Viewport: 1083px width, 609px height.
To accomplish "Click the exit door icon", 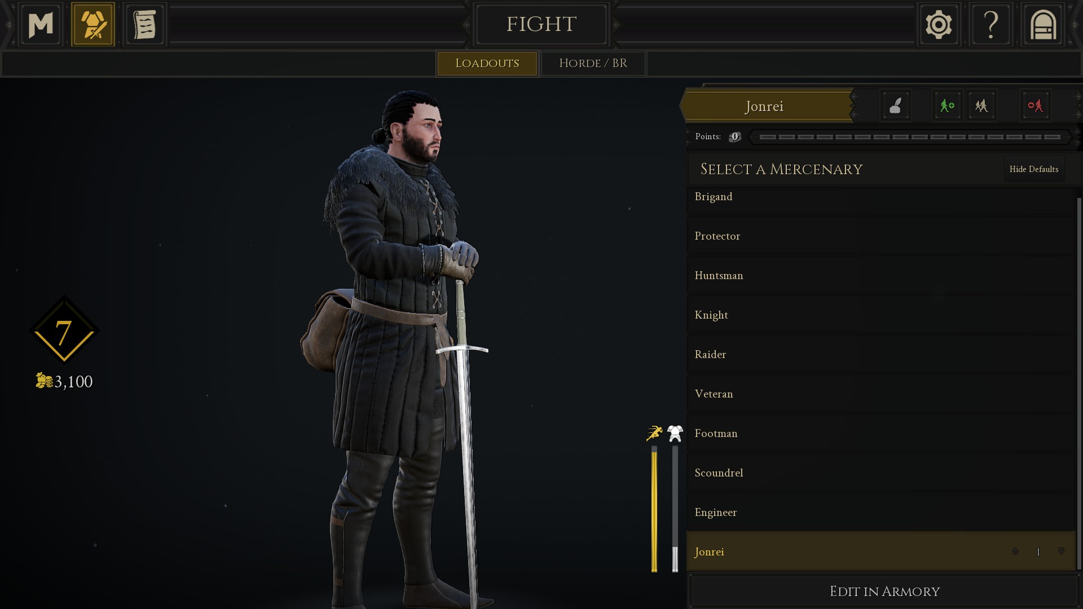I will 1042,24.
